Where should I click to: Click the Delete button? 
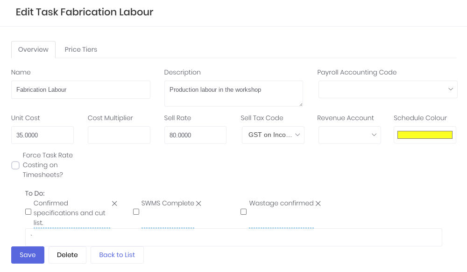click(x=67, y=255)
